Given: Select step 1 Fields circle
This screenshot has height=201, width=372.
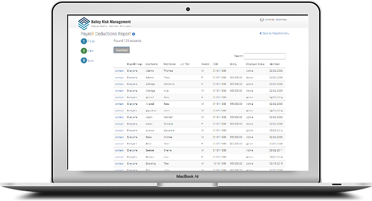Looking at the screenshot, I should pyautogui.click(x=84, y=41).
